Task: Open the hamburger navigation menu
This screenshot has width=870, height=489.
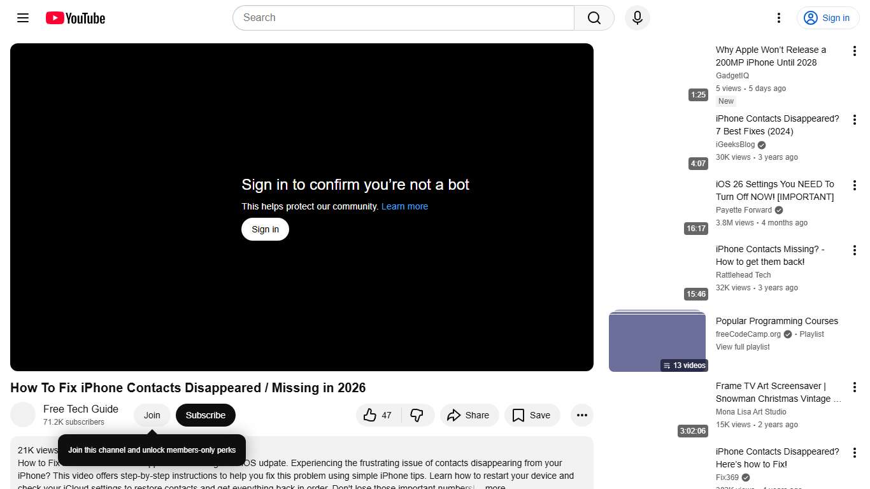Action: point(22,18)
